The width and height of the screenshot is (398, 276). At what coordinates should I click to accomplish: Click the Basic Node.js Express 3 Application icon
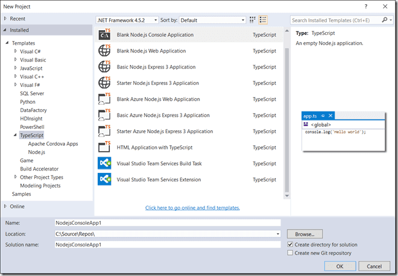pos(104,67)
